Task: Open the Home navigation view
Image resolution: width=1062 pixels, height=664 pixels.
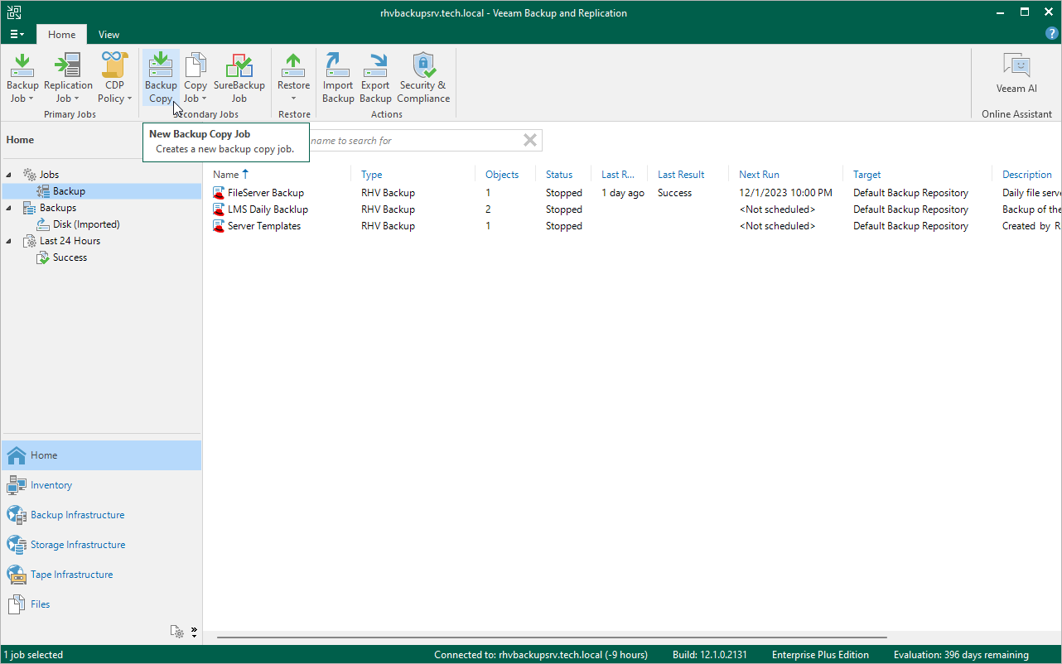Action: [x=101, y=455]
